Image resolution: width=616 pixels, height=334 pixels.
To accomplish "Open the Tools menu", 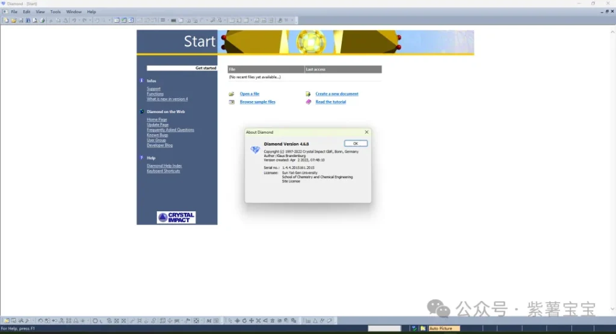I will point(55,11).
